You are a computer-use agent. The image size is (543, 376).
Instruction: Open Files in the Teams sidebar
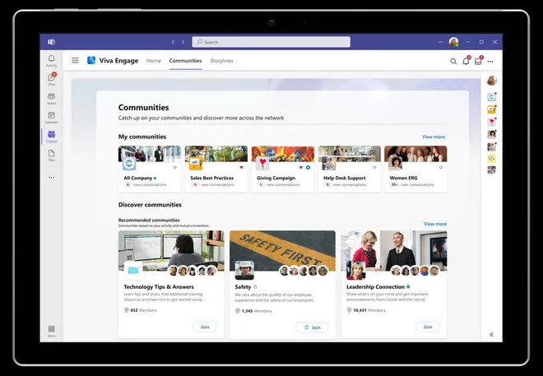click(51, 156)
